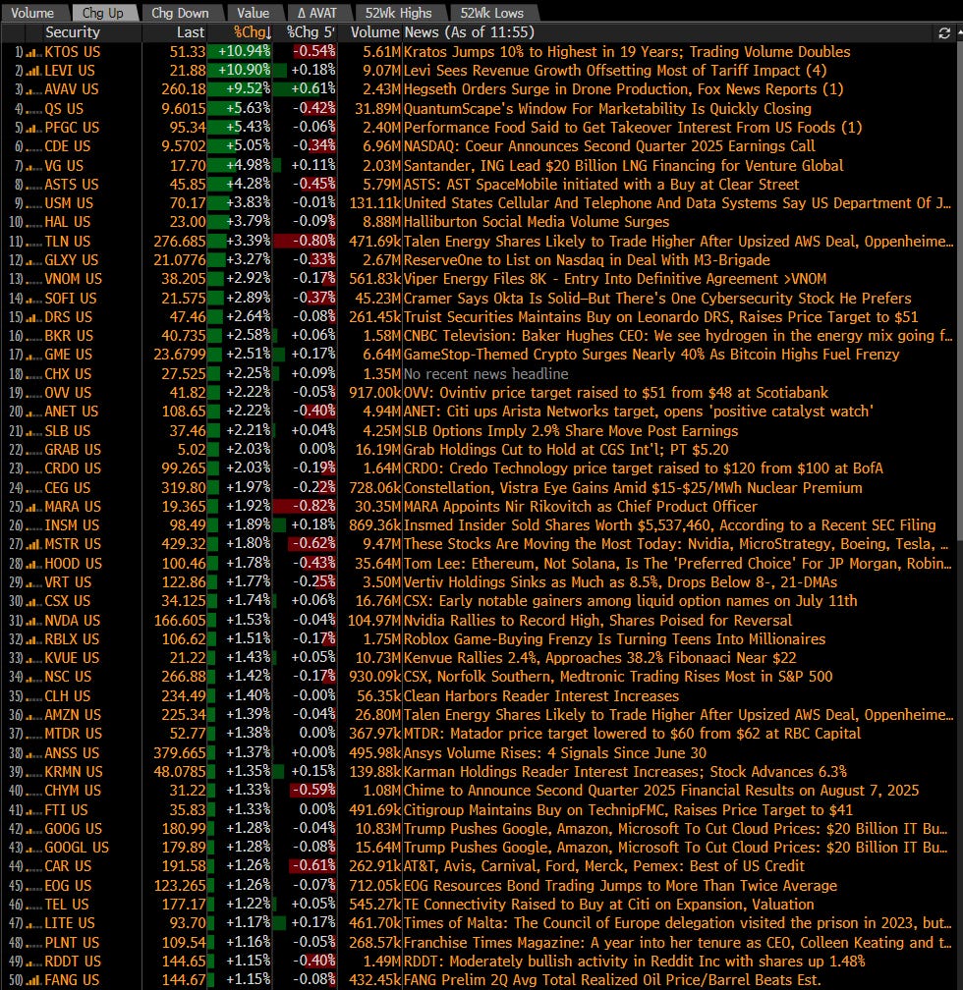
Task: Click the chart icon beside PFGC US
Action: point(33,129)
